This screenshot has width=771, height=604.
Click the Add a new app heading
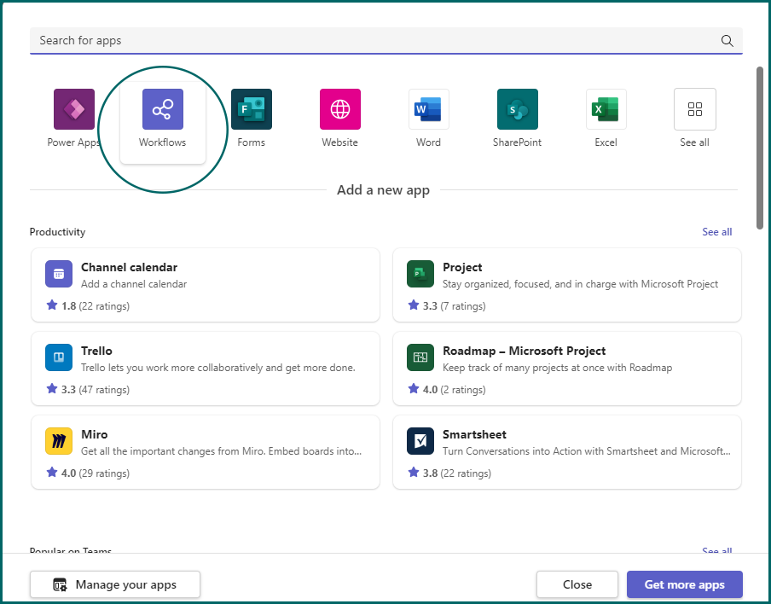383,190
